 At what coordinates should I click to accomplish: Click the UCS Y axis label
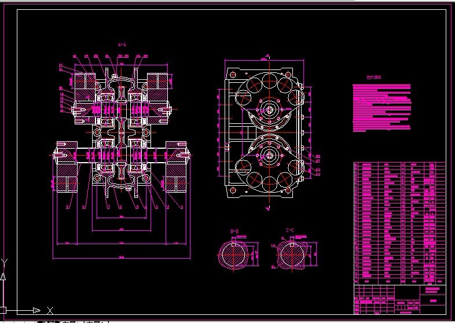pyautogui.click(x=5, y=263)
